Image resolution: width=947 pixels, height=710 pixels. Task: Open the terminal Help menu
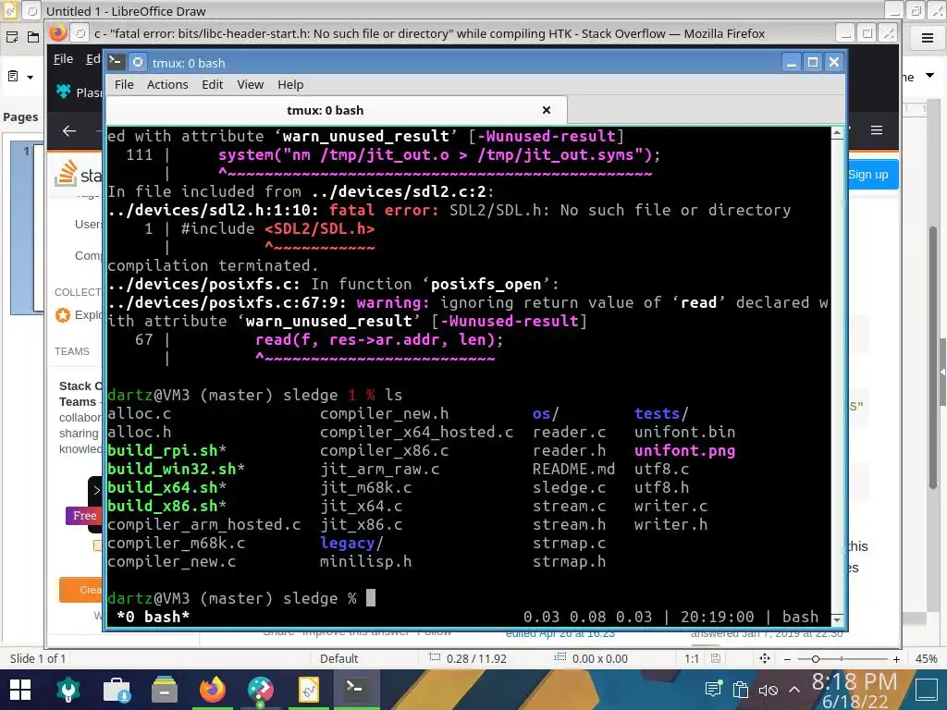[x=290, y=84]
